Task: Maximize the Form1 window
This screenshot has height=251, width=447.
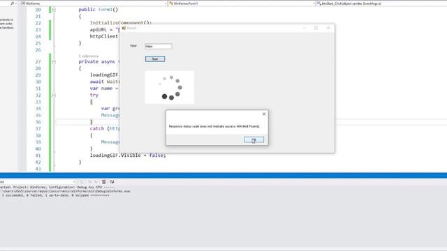Action: [316, 28]
